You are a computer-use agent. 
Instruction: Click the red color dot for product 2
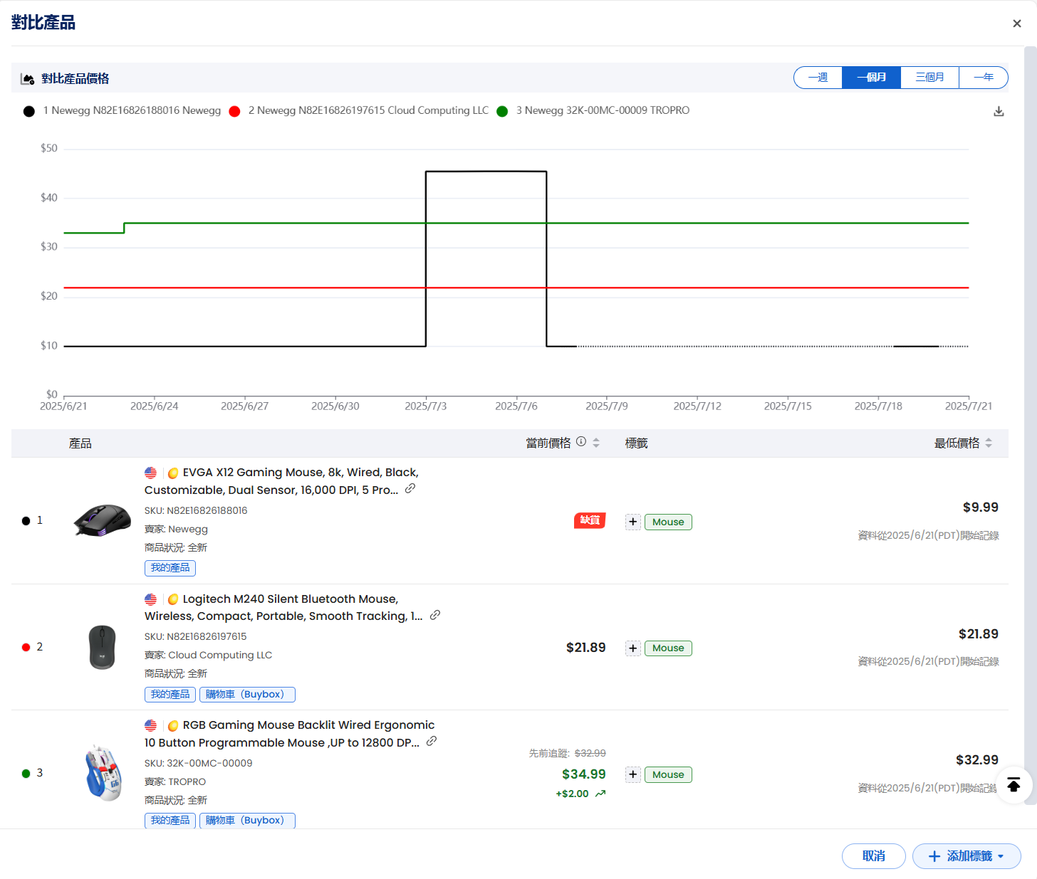tap(26, 647)
